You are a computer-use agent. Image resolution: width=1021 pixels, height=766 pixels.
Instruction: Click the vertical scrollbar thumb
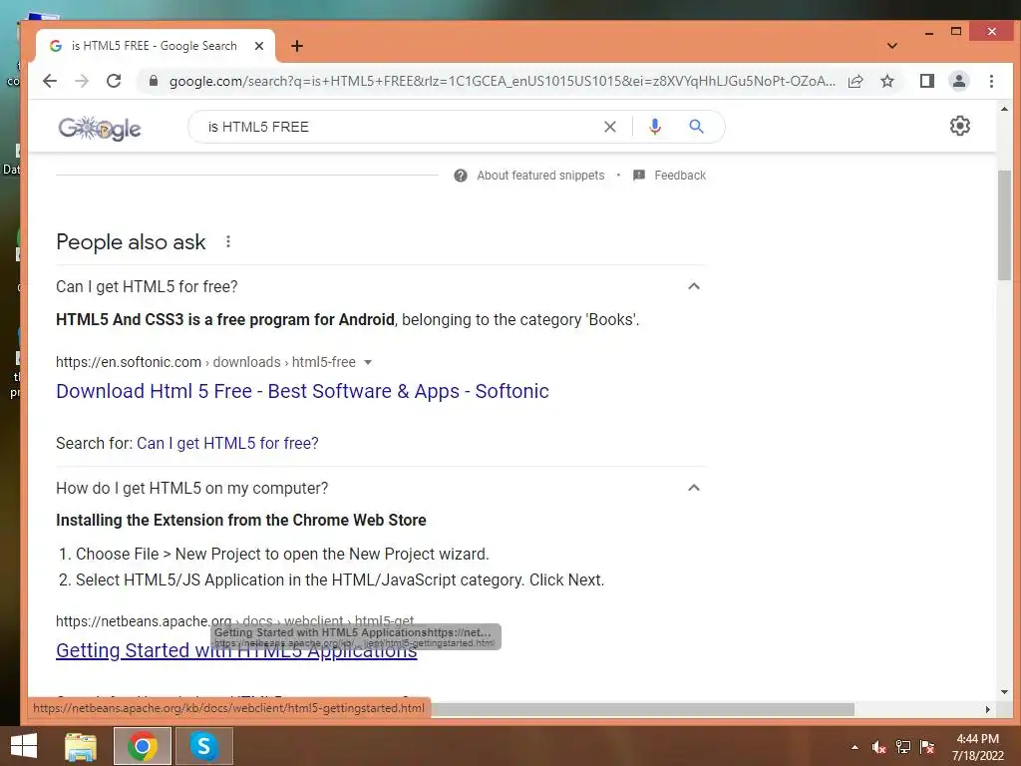coord(1004,224)
